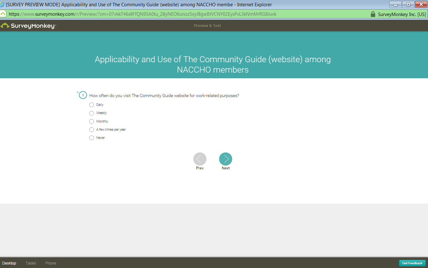
Task: Click the survey title heading
Action: coord(213,64)
